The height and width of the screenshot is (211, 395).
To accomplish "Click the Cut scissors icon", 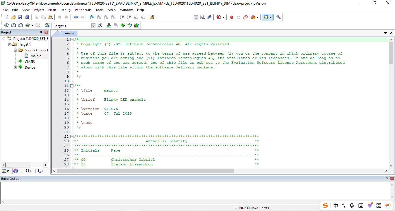I will click(x=36, y=17).
